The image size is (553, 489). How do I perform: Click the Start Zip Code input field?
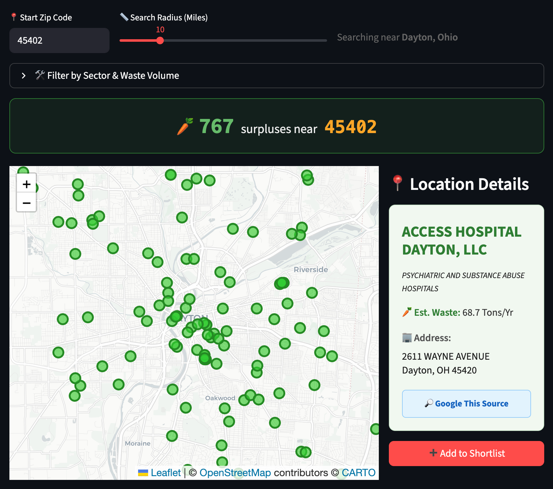click(60, 40)
